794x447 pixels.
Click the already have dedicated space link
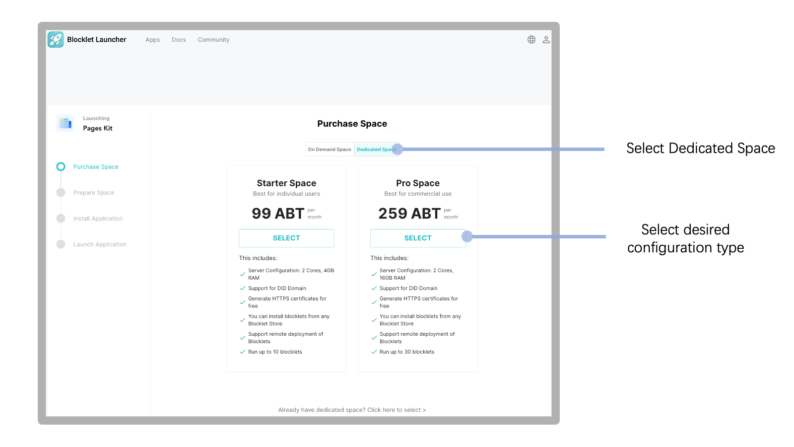tap(352, 410)
